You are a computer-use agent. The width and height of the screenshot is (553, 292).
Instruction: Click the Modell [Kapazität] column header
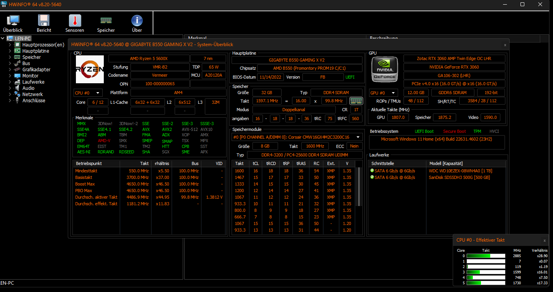(466, 163)
